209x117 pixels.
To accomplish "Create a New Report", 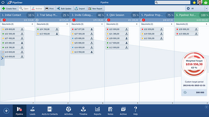I will click(96, 9).
